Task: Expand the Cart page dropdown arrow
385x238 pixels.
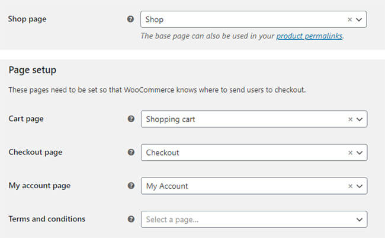Action: (360, 119)
